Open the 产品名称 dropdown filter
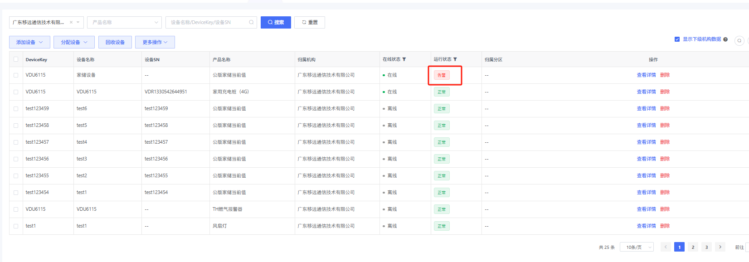The width and height of the screenshot is (749, 262). [124, 22]
